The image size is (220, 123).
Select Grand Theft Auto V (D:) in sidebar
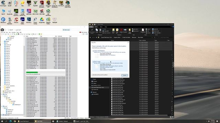[99, 87]
